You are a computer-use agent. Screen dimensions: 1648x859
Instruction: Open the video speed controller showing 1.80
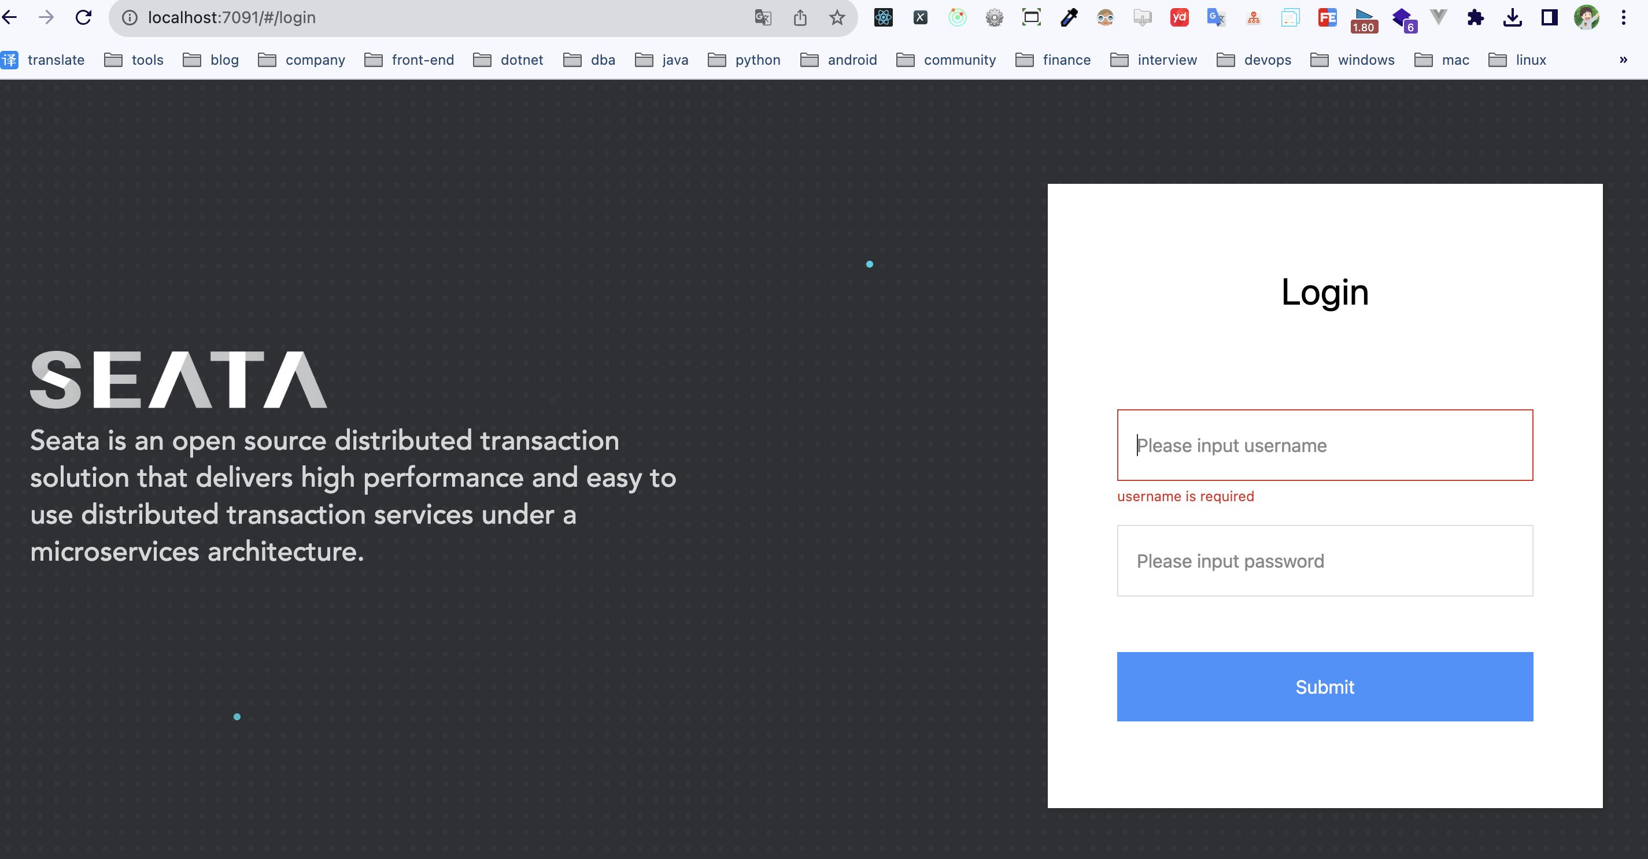[1364, 17]
